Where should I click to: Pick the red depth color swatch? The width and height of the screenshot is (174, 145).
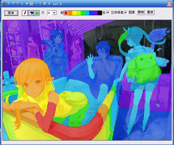[66, 13]
